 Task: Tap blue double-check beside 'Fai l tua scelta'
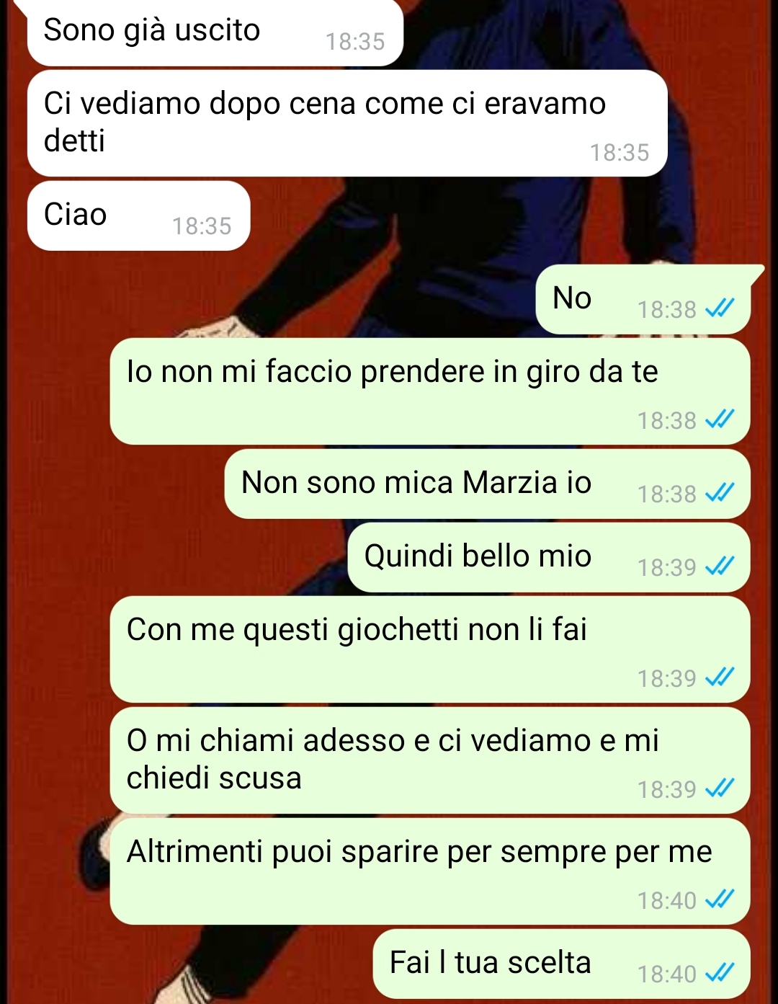[719, 973]
